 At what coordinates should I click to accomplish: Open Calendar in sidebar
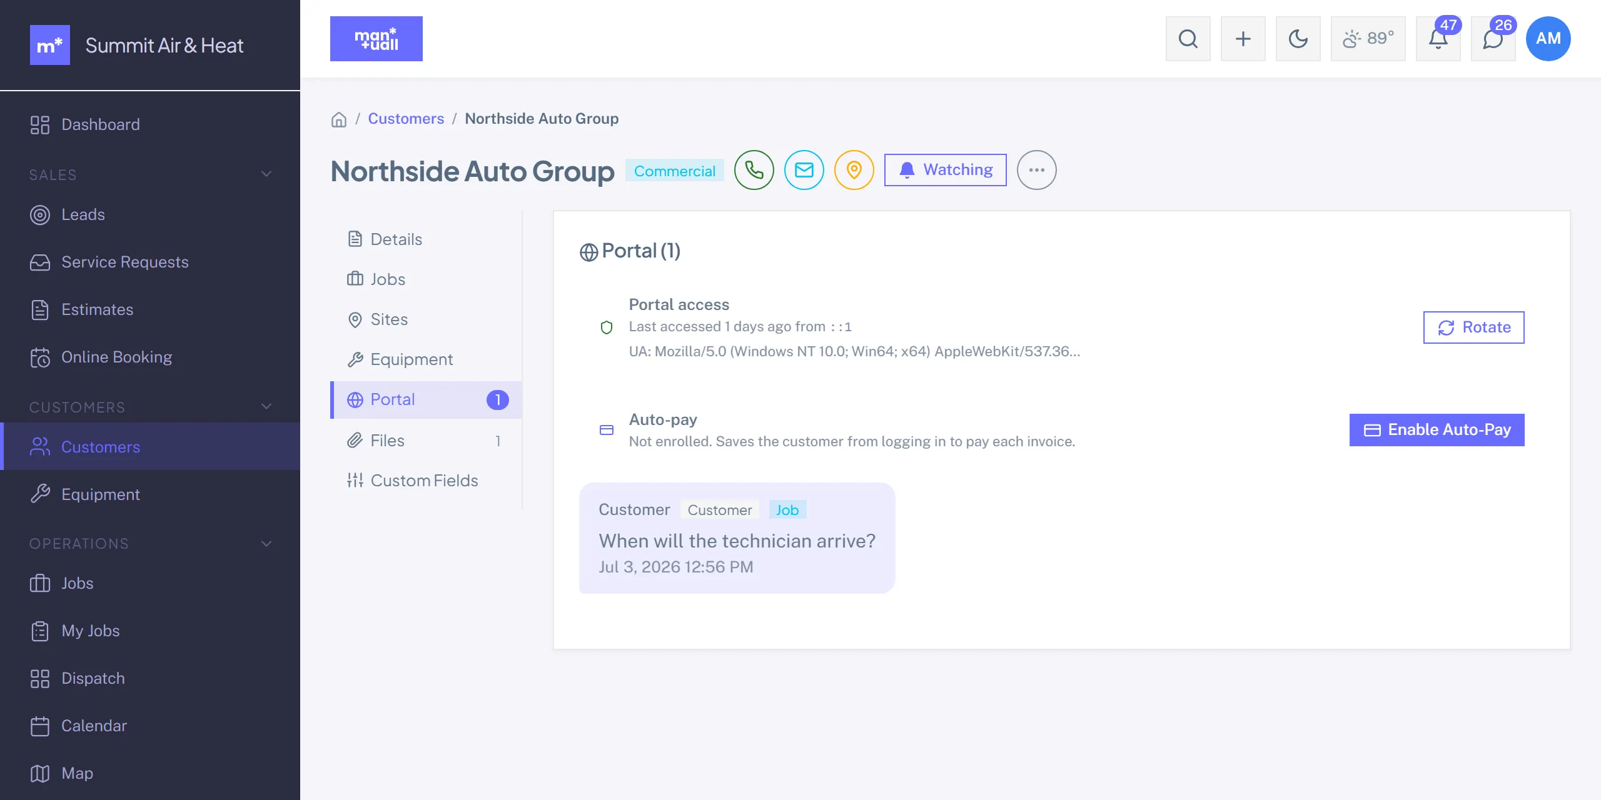pos(150,726)
